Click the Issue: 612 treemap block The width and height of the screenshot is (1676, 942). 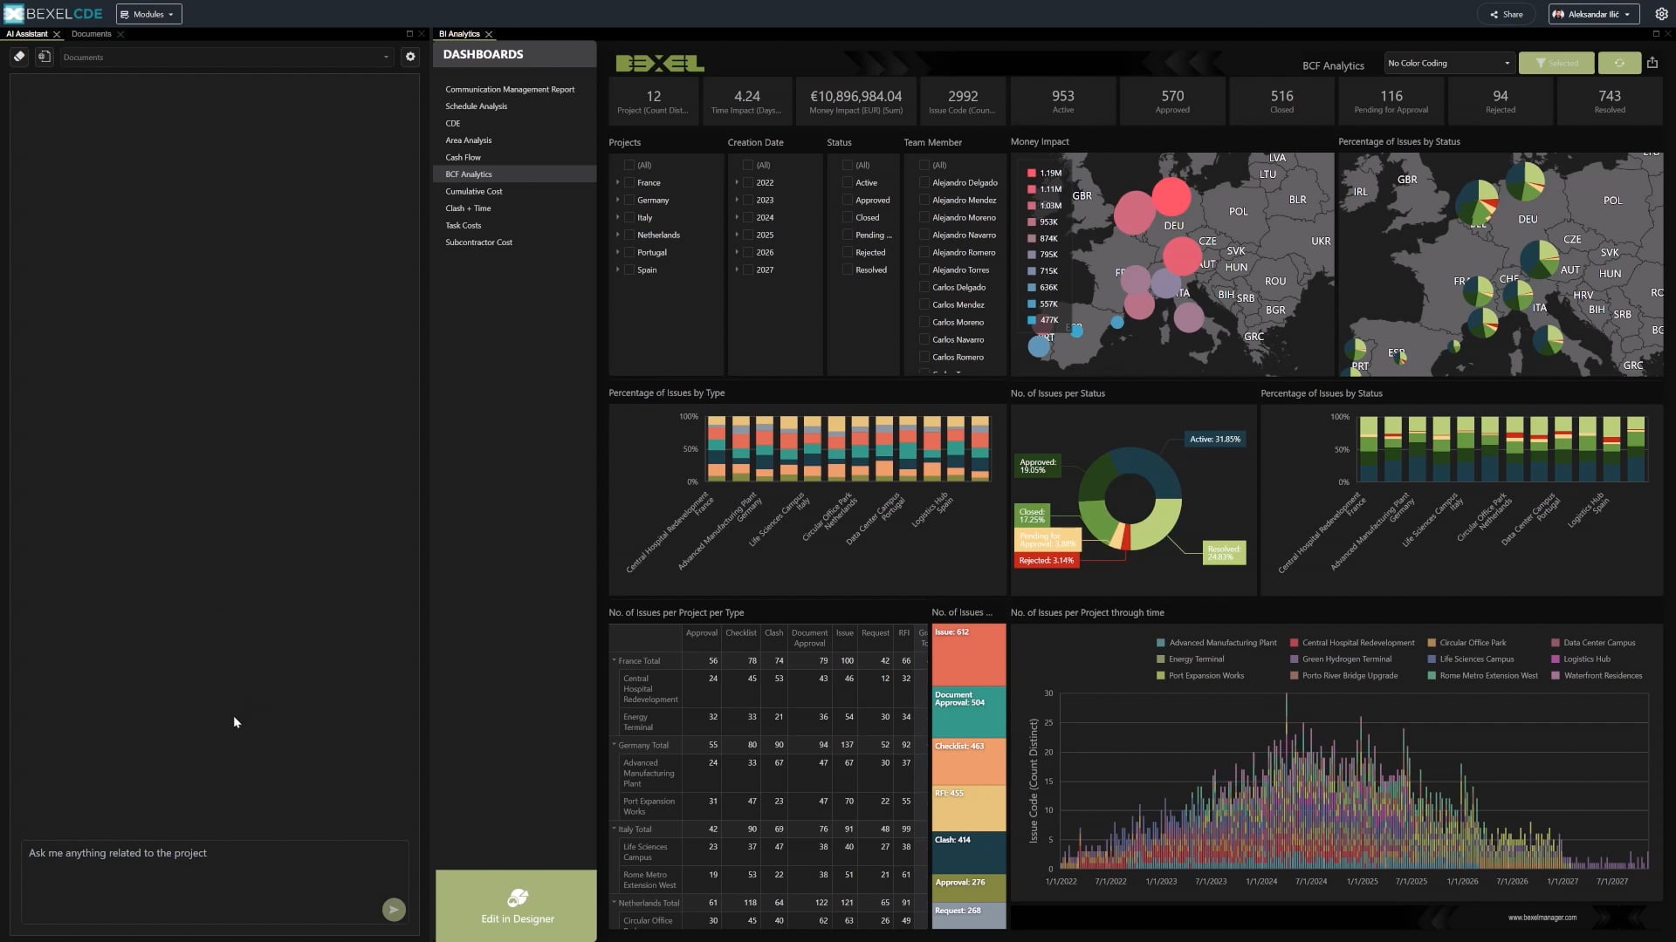(969, 655)
